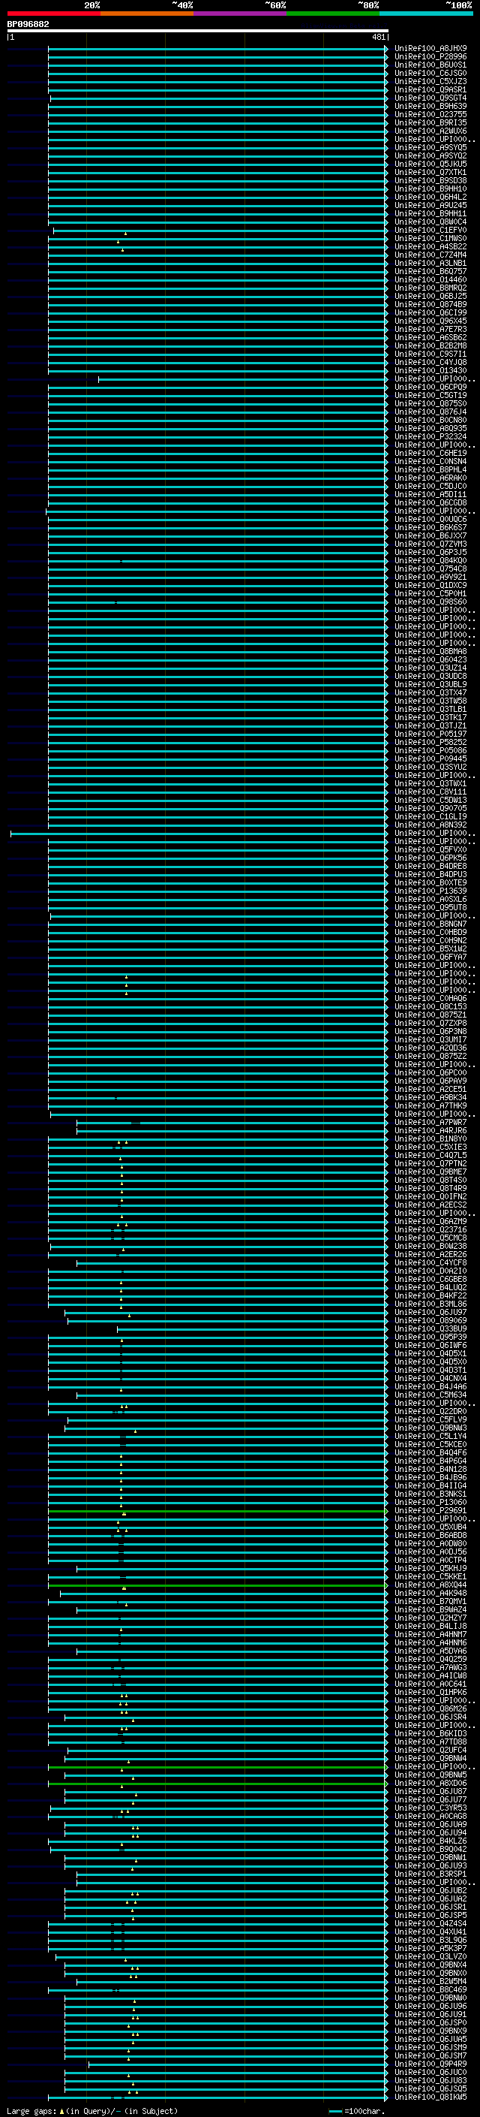Select the UniRef100_P13639 label
This screenshot has width=480, height=2117.
(430, 890)
